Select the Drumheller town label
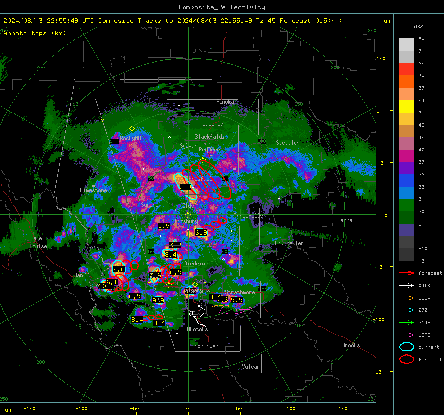This screenshot has width=444, height=415. 289,243
